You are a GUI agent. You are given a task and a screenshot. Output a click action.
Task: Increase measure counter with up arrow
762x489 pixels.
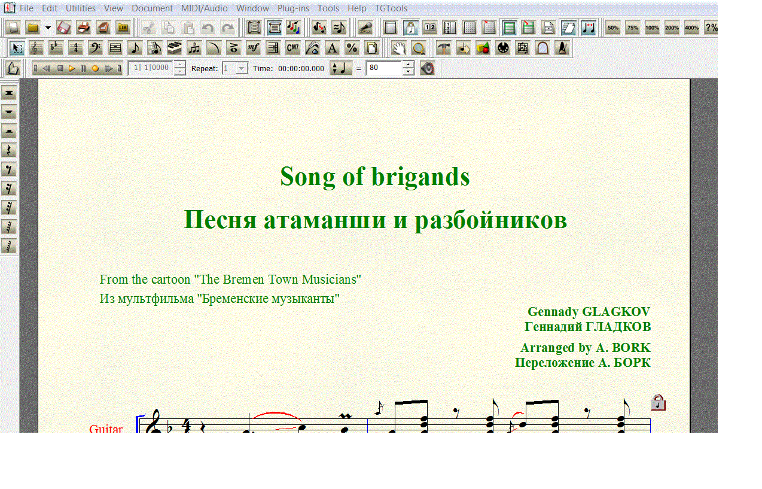(x=179, y=65)
